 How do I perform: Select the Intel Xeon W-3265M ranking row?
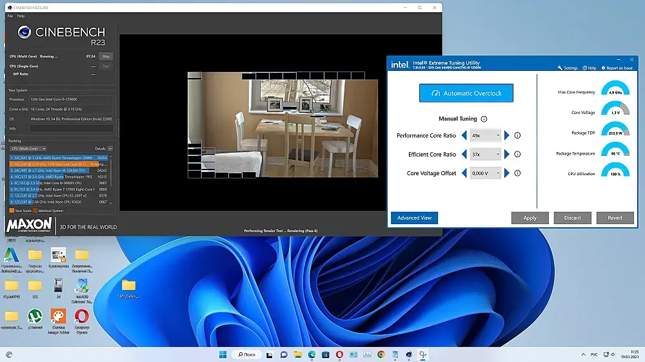pos(59,170)
